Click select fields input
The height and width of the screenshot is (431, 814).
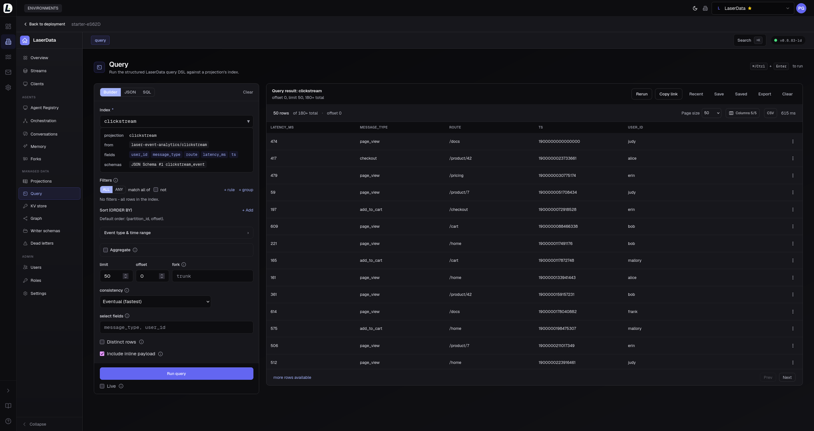click(x=176, y=327)
